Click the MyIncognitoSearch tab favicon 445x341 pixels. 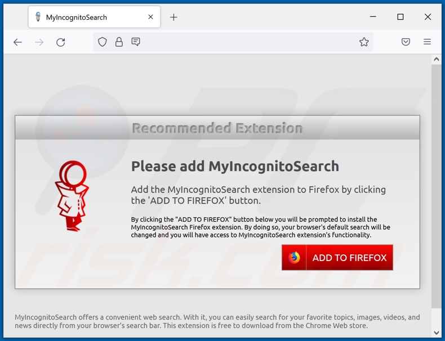38,17
